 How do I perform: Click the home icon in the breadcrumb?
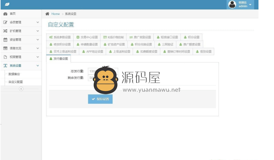tap(47, 14)
